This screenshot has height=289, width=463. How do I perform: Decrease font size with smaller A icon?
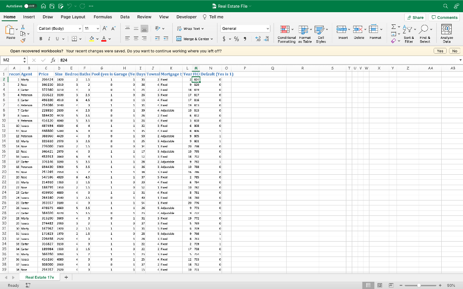point(113,28)
